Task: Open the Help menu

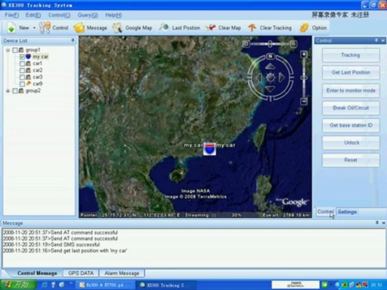Action: (113, 15)
